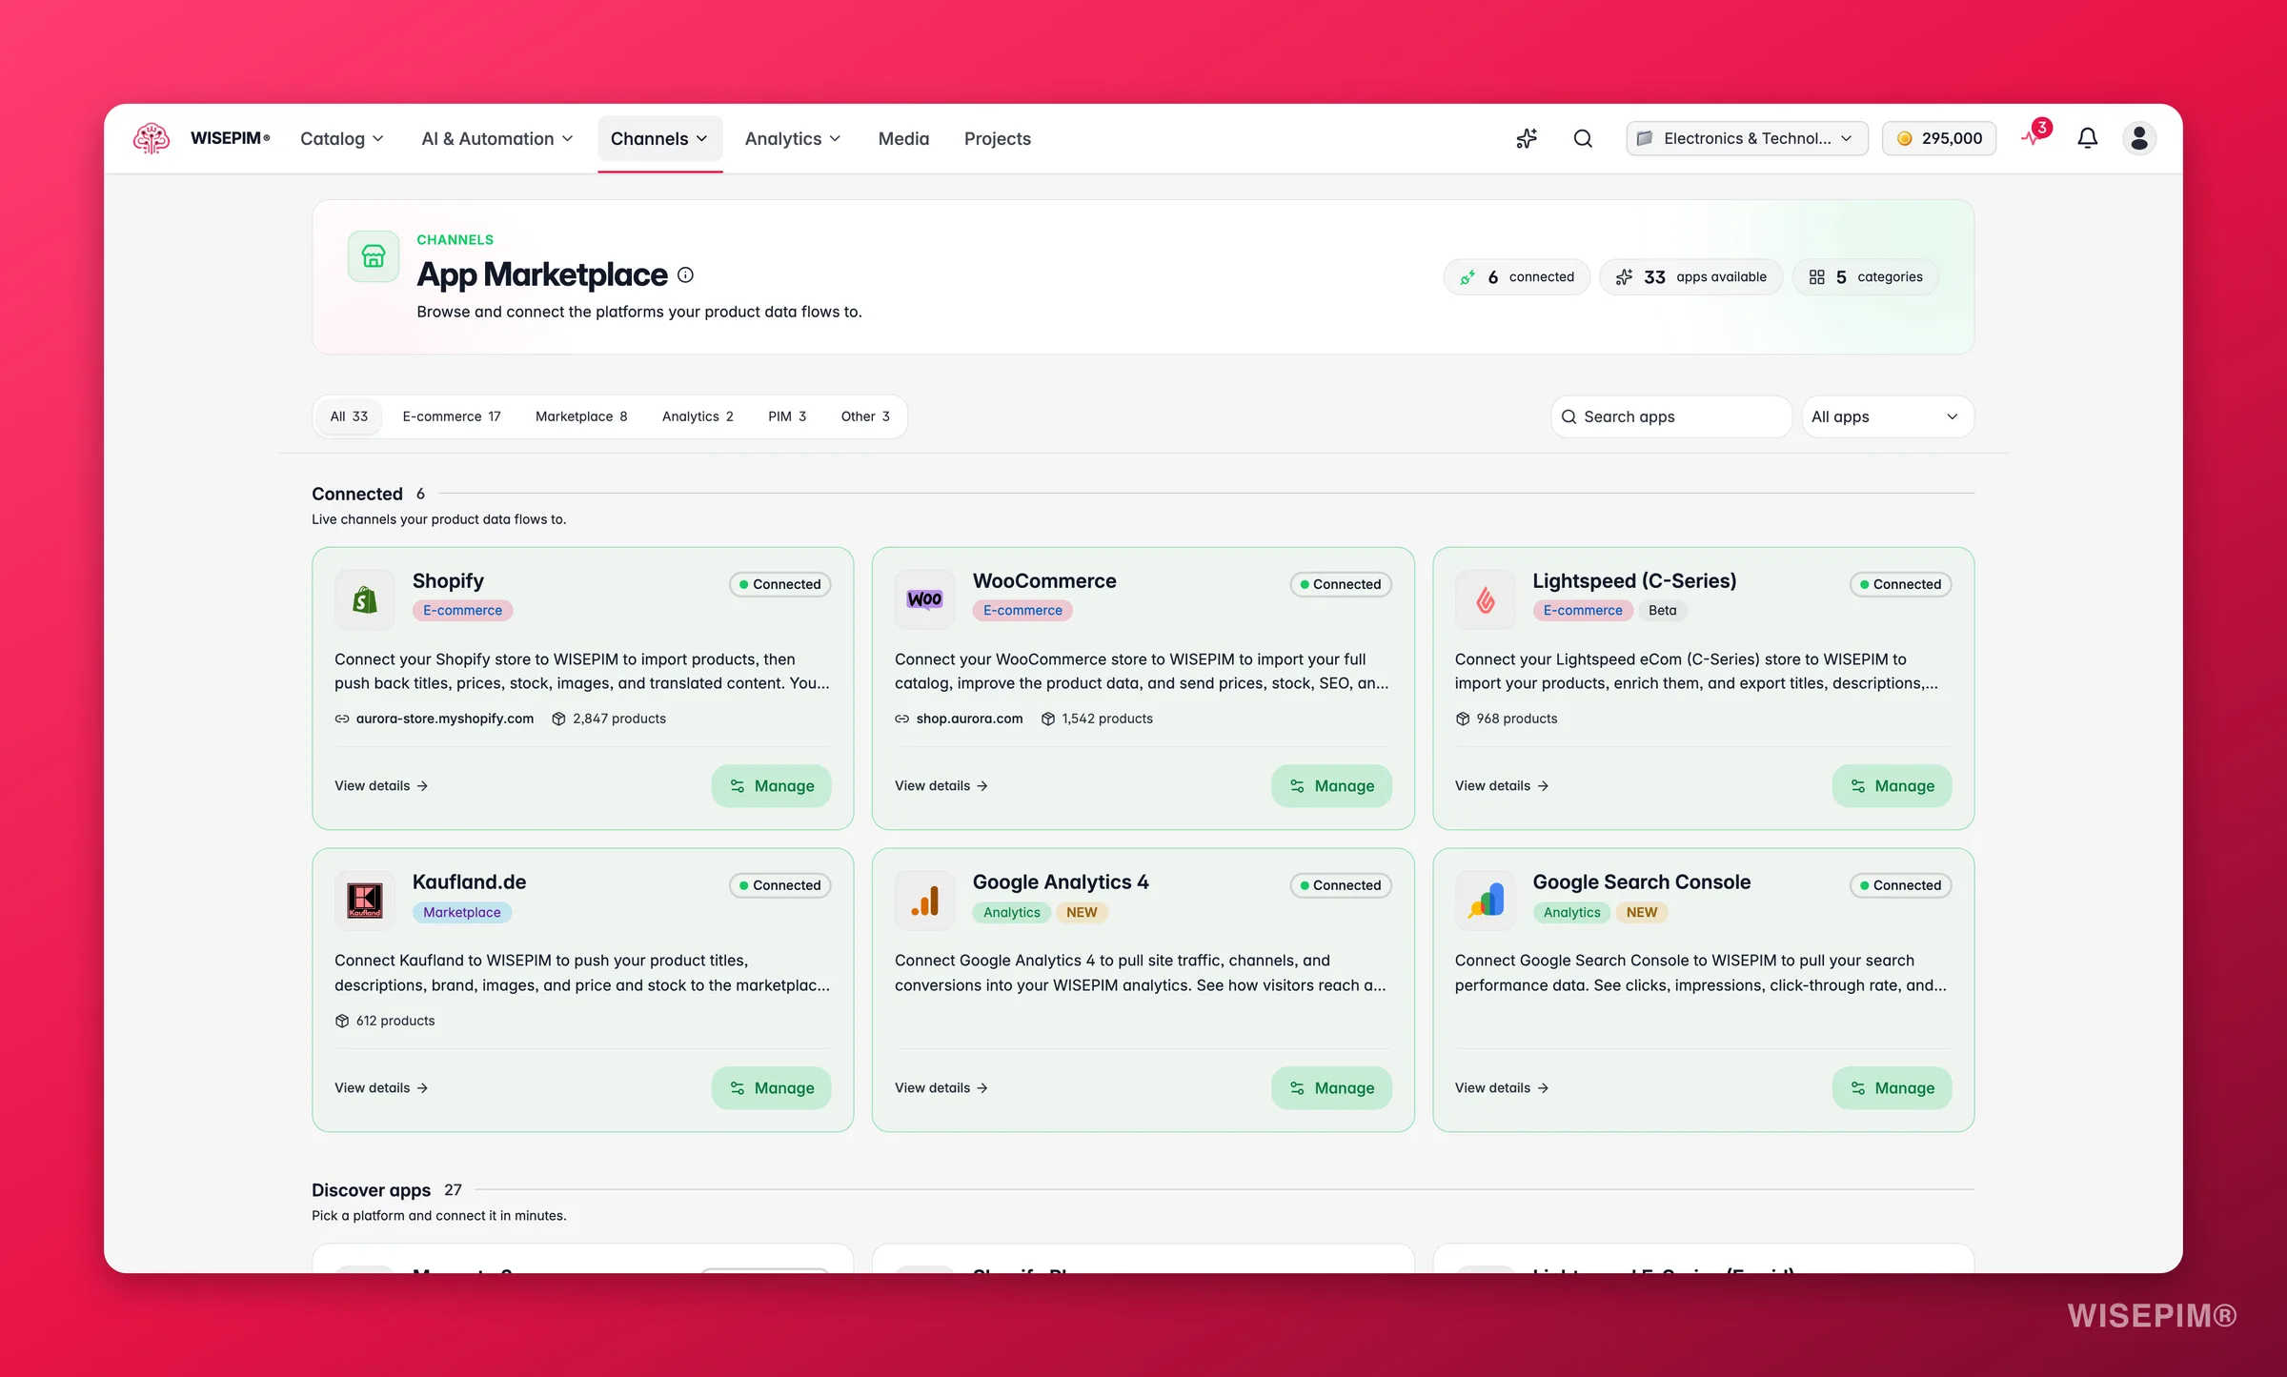The height and width of the screenshot is (1377, 2287).
Task: Click the green storefront Channels icon
Action: [x=374, y=256]
